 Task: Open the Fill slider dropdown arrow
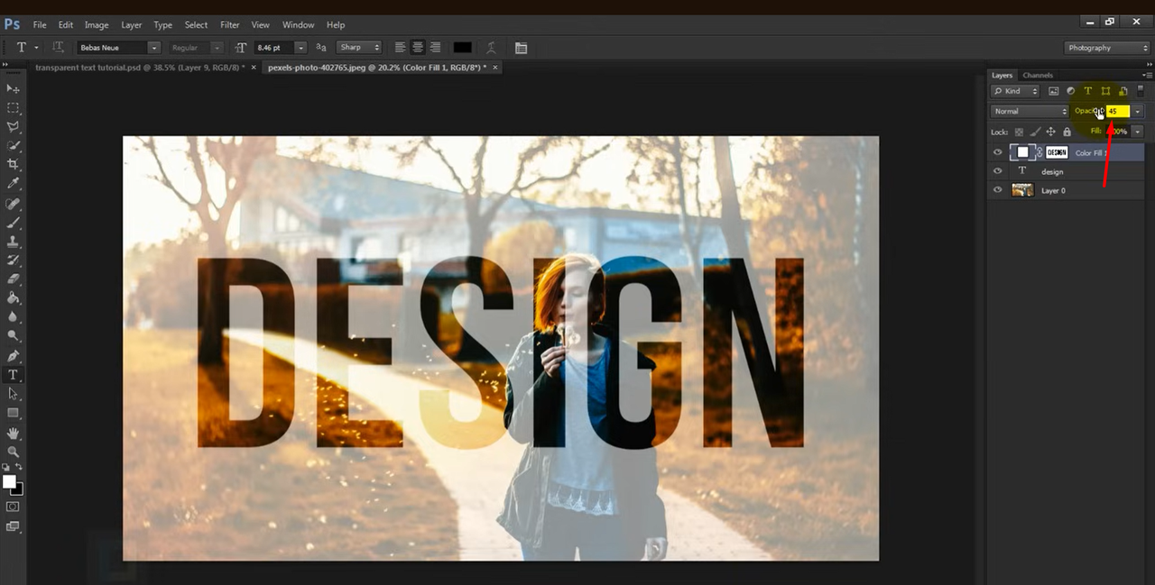point(1138,132)
